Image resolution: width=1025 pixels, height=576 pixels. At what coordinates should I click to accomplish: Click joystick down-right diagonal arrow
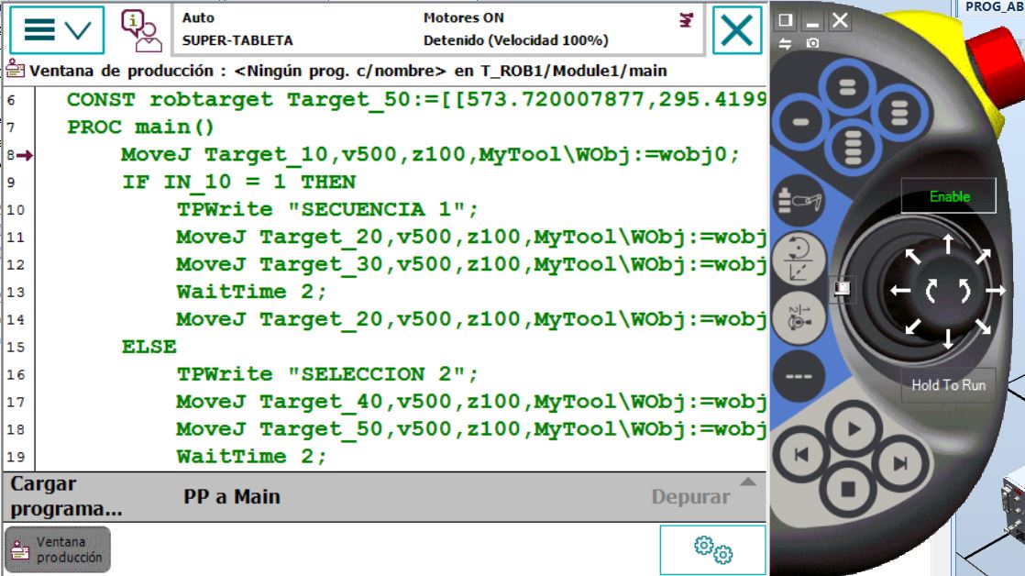(983, 326)
